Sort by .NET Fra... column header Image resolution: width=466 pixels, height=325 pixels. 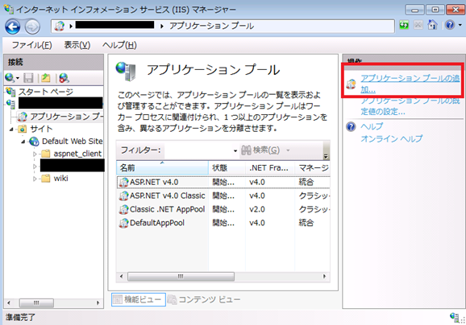(x=270, y=168)
